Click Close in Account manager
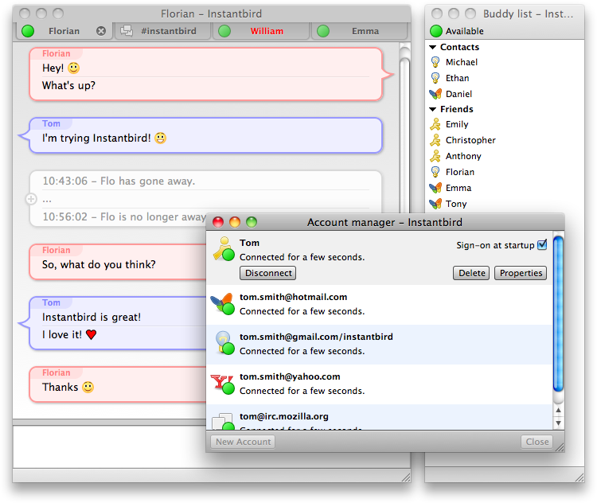 click(537, 442)
